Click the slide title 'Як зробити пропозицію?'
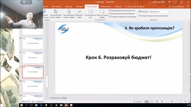191x107 pixels. (150, 28)
